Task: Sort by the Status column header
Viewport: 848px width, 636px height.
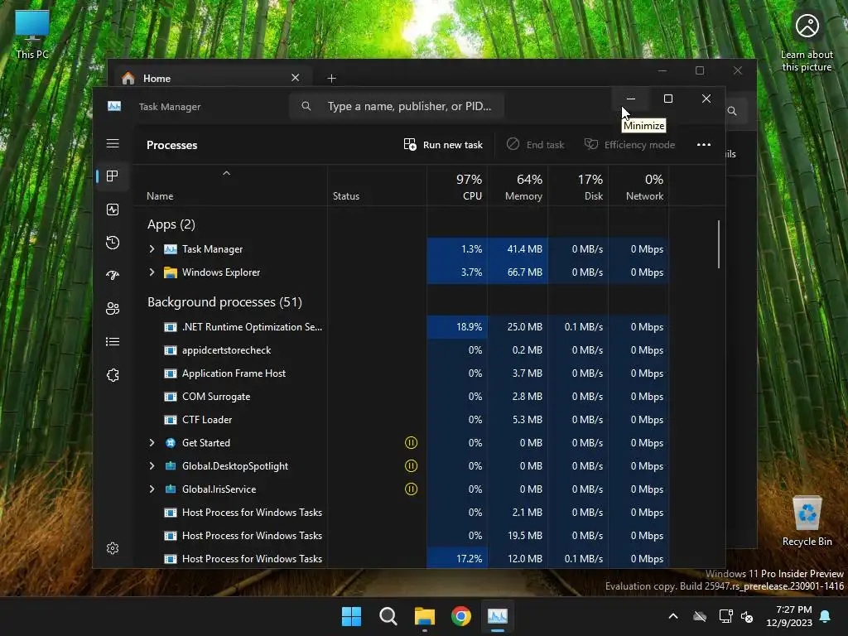Action: [x=377, y=186]
